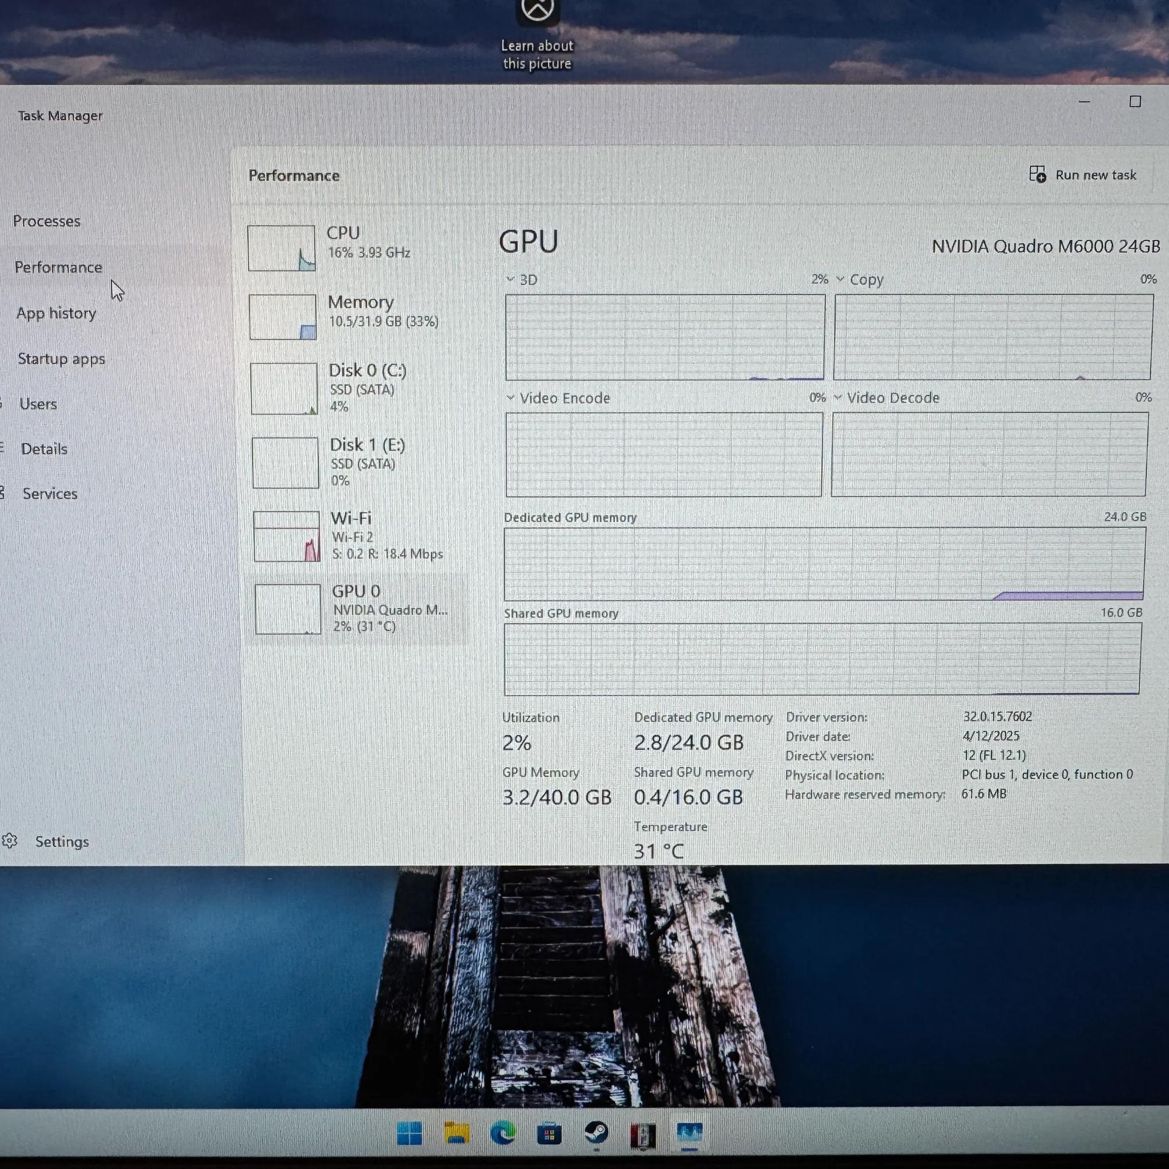View the Startup apps section
The height and width of the screenshot is (1169, 1169).
coord(61,358)
